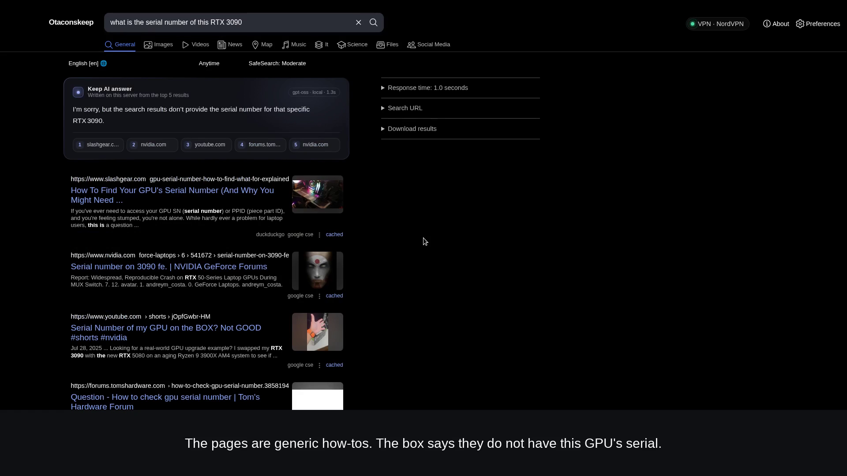Open more options for slashgear result
This screenshot has width=847, height=476.
coord(319,235)
